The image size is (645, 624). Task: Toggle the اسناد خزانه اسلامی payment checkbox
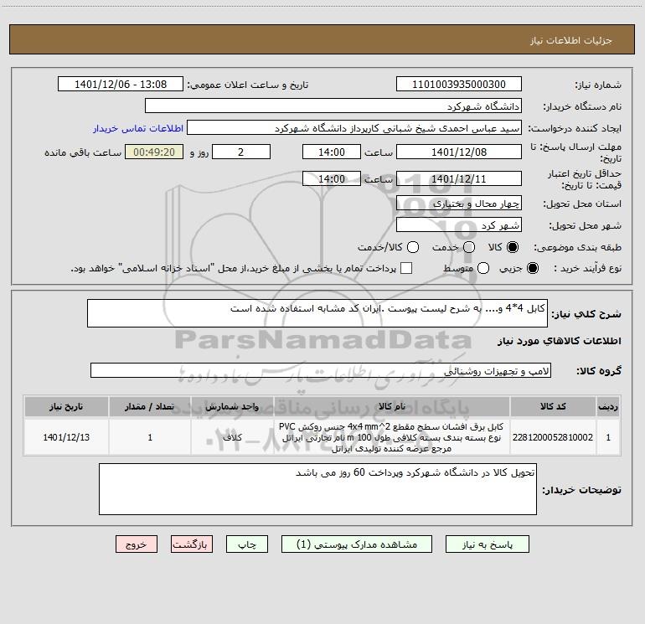406,268
